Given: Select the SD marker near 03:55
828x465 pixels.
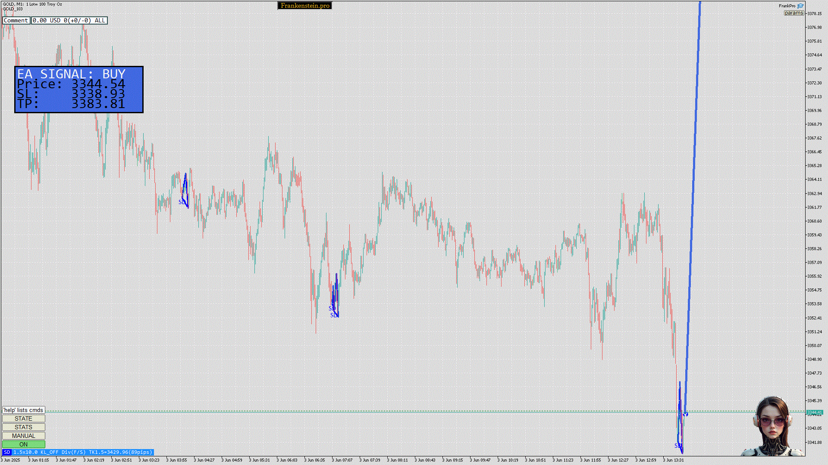Looking at the screenshot, I should pyautogui.click(x=182, y=202).
